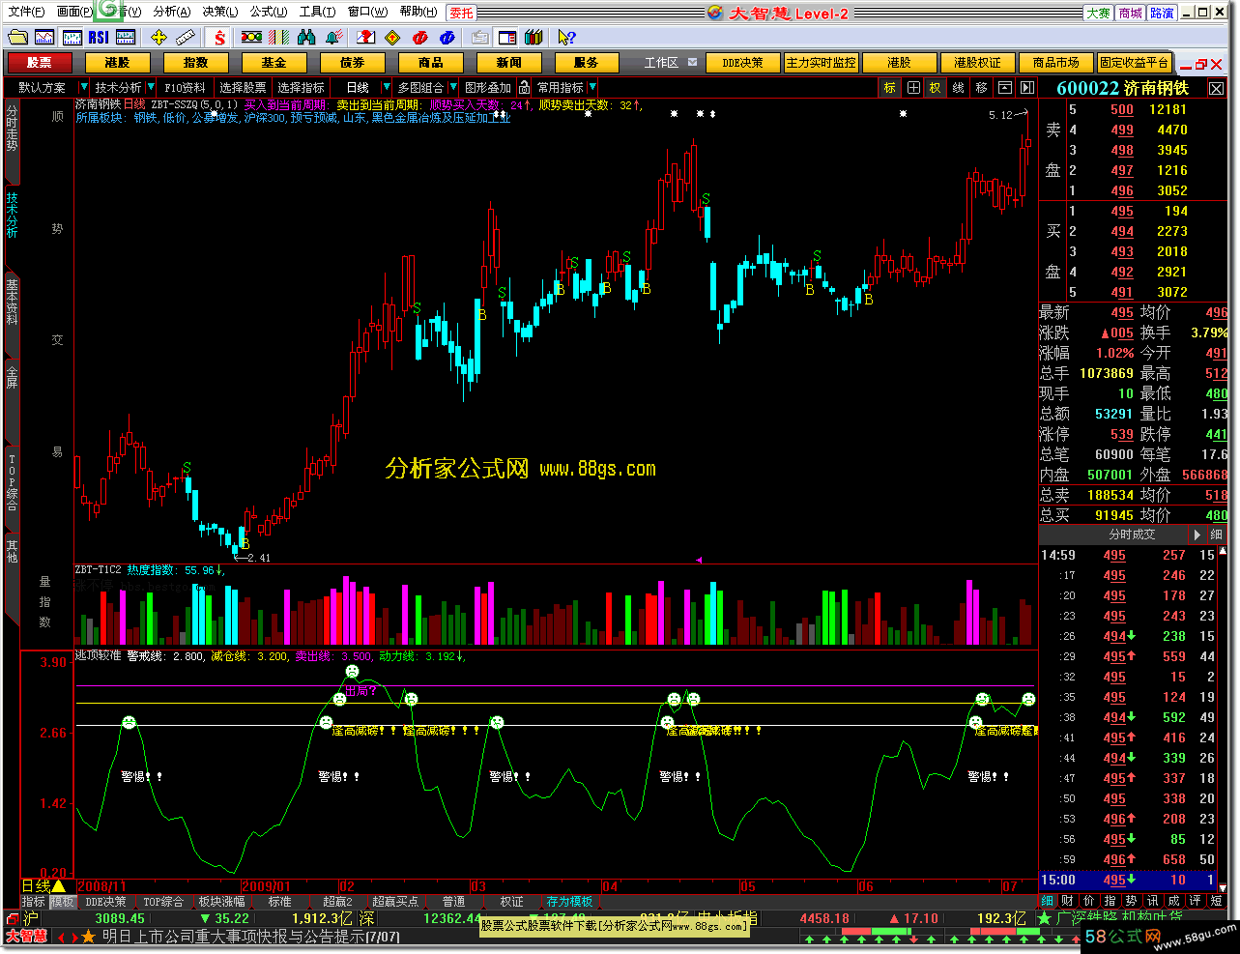Toggle the 线 line button

[959, 88]
